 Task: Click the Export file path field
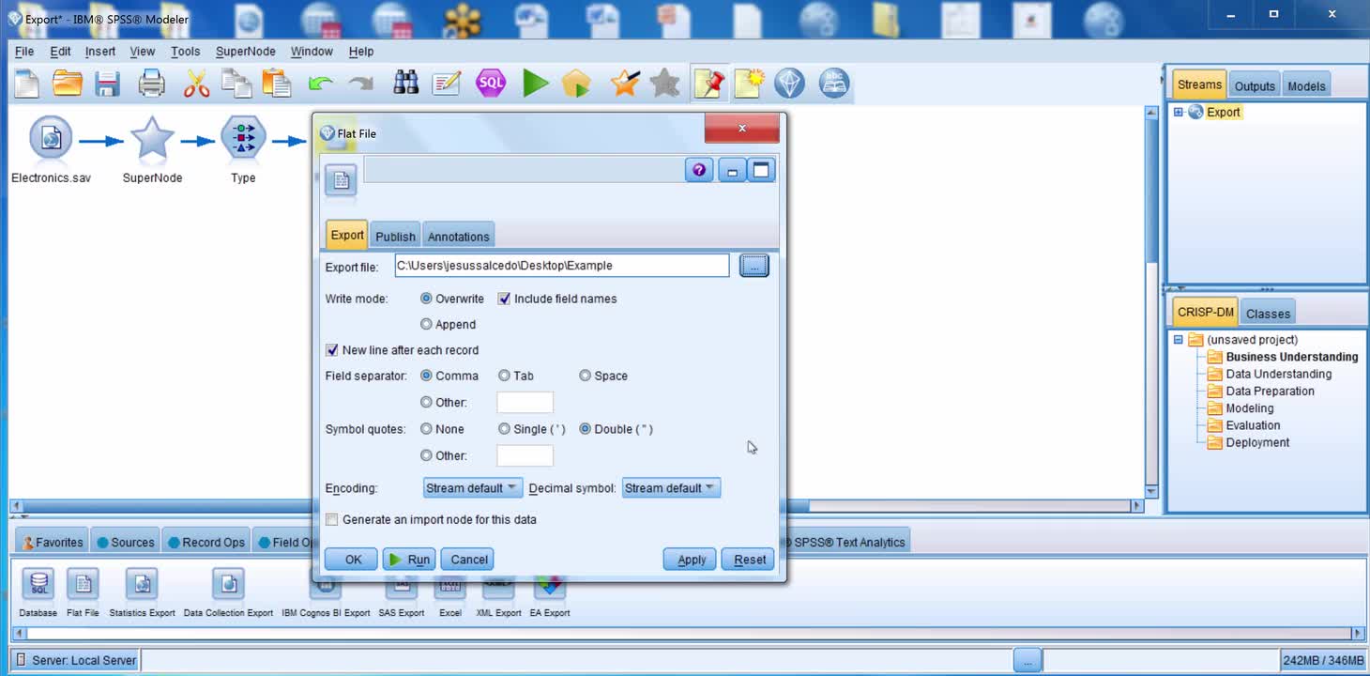tap(561, 266)
